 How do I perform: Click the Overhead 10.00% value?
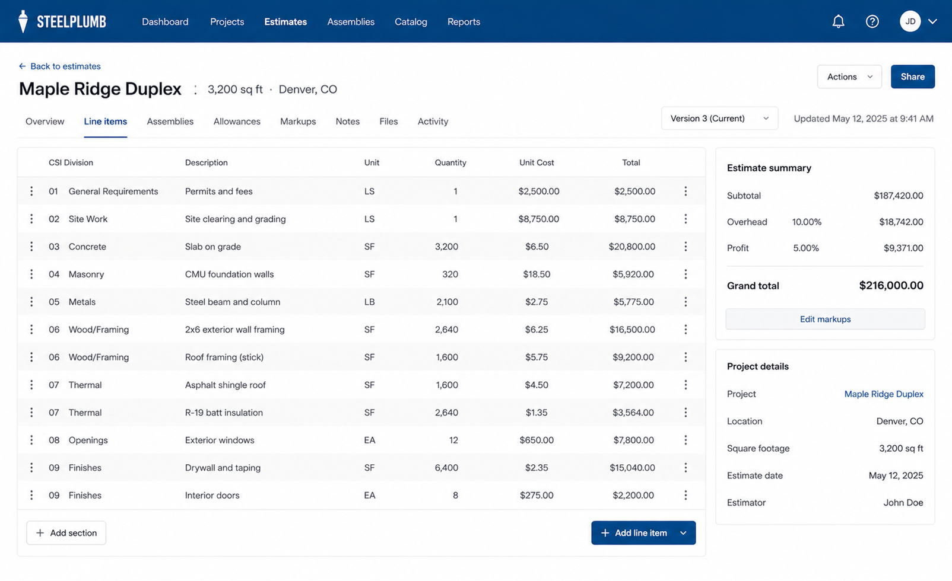click(x=807, y=222)
